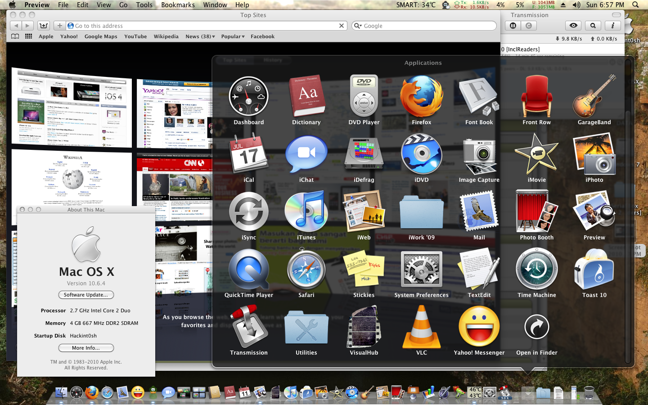Image resolution: width=648 pixels, height=405 pixels.
Task: Open Wikipedia bookmark in Safari bar
Action: click(166, 36)
